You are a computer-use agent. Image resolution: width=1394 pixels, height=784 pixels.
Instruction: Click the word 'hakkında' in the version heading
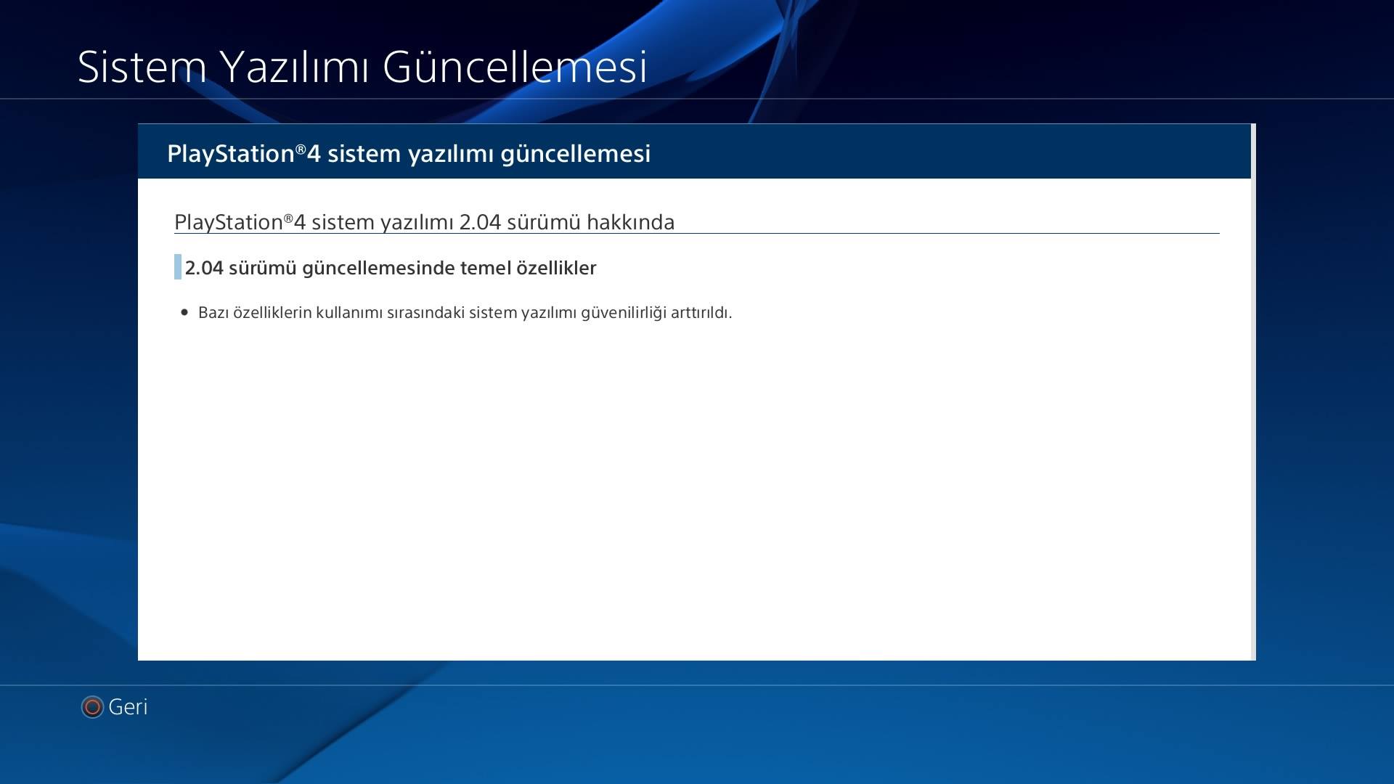pos(630,222)
